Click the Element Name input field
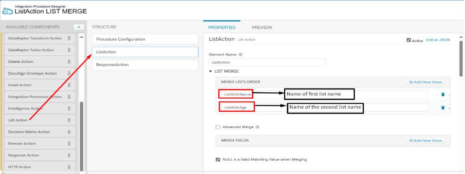This screenshot has width=465, height=174. (x=267, y=62)
